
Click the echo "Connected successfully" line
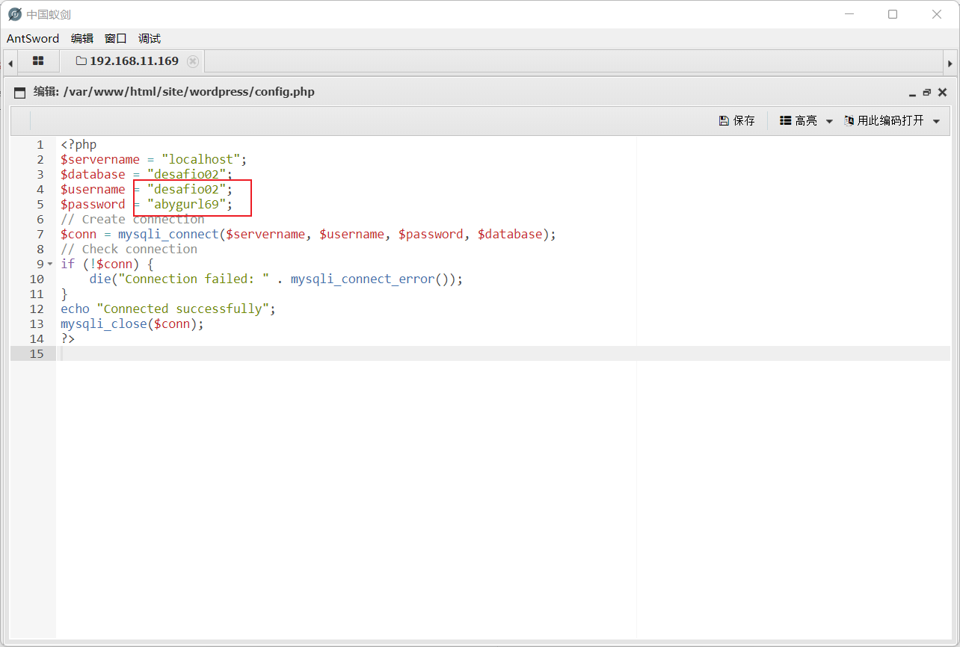pos(168,309)
